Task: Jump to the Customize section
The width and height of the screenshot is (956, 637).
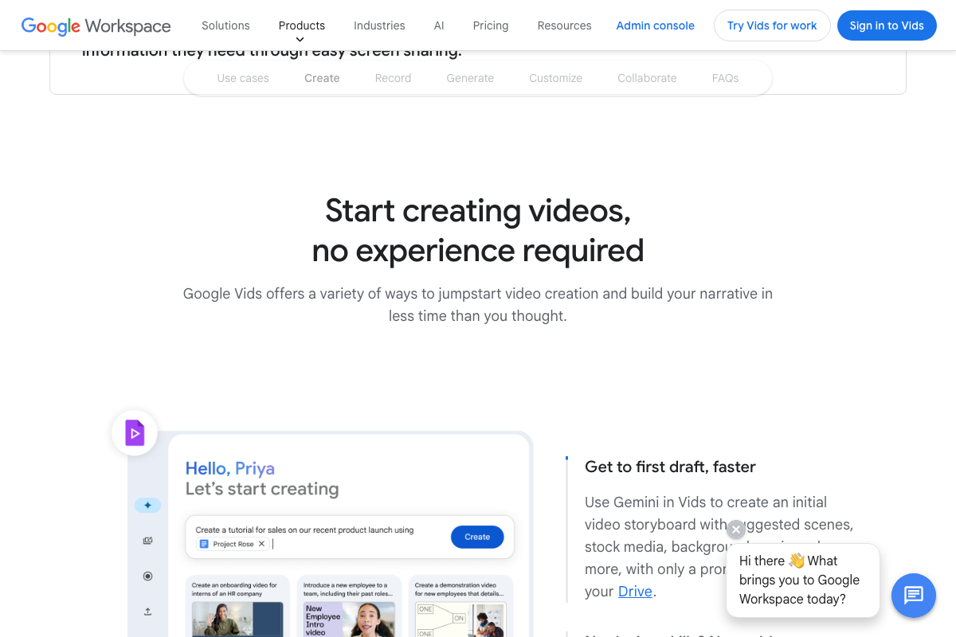Action: 555,78
